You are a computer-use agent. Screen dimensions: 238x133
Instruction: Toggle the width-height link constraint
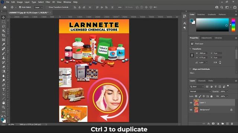coord(192,55)
